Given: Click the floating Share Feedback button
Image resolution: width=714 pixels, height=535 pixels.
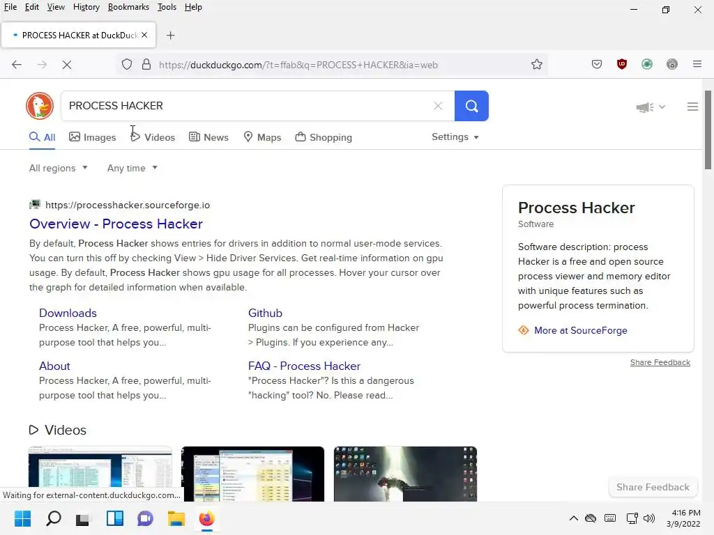Looking at the screenshot, I should pos(653,487).
